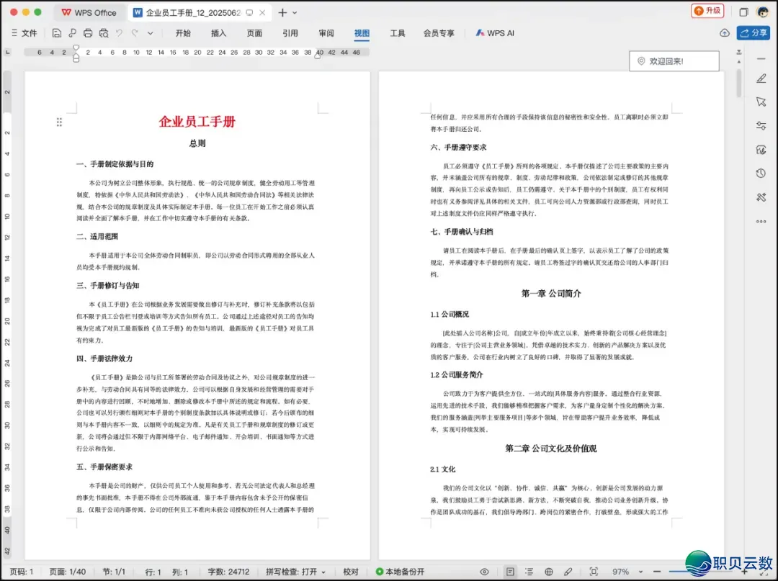Screen dimensions: 778x581
Task: Open WPS AI
Action: [495, 33]
